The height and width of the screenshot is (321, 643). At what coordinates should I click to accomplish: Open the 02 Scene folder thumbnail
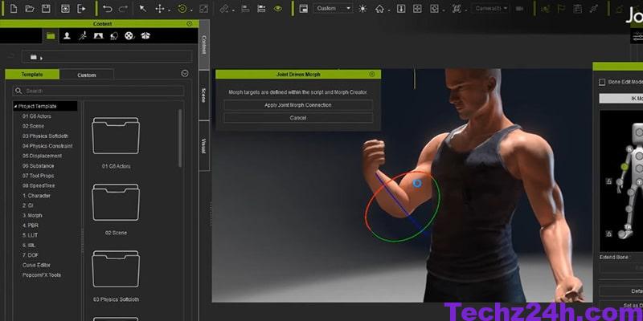click(116, 202)
